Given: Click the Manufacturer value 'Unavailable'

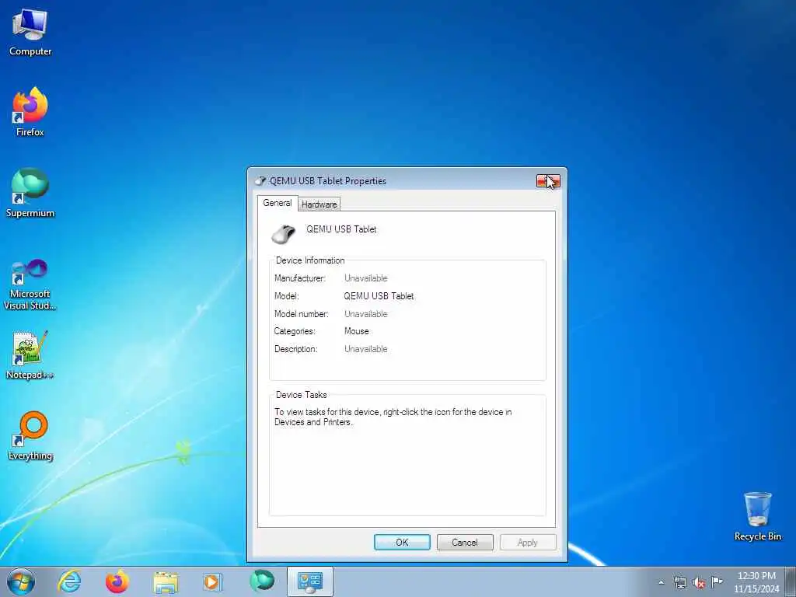Looking at the screenshot, I should (365, 278).
